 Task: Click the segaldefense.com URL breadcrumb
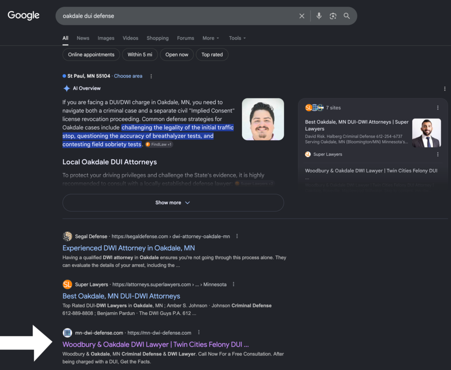tap(170, 236)
